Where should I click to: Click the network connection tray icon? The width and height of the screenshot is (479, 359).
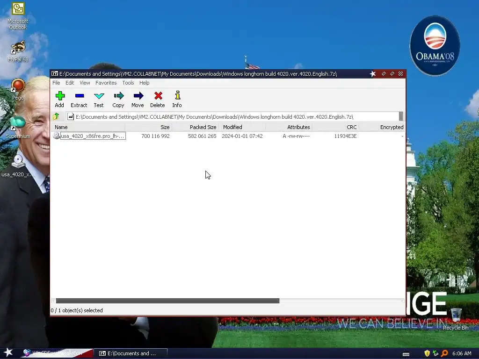click(435, 353)
